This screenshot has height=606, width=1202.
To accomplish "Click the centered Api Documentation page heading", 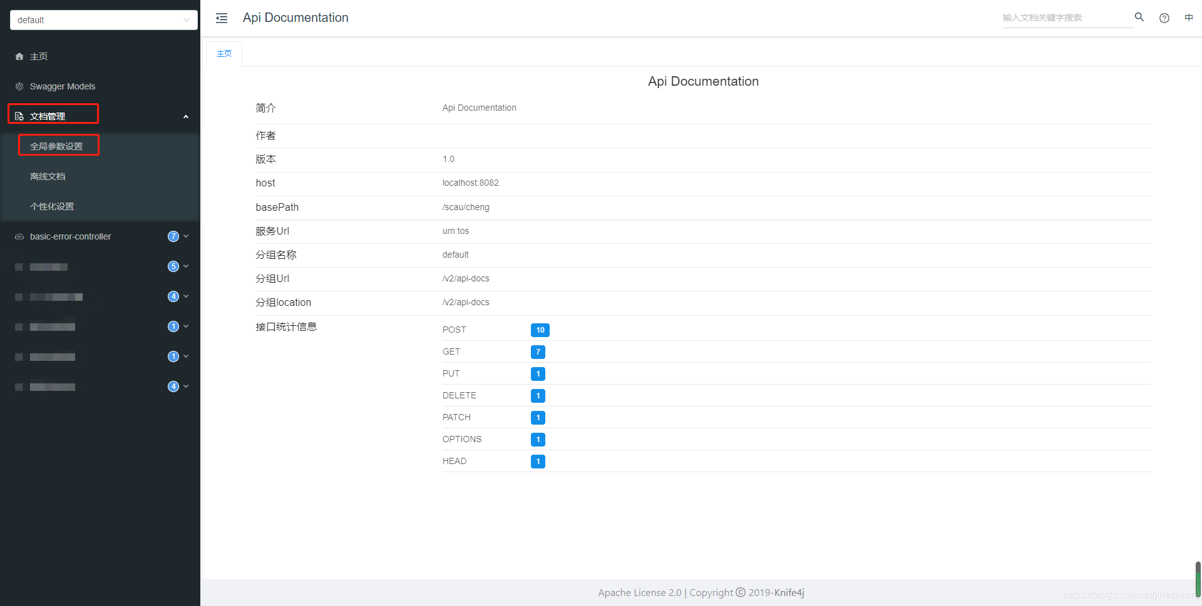I will pyautogui.click(x=703, y=81).
